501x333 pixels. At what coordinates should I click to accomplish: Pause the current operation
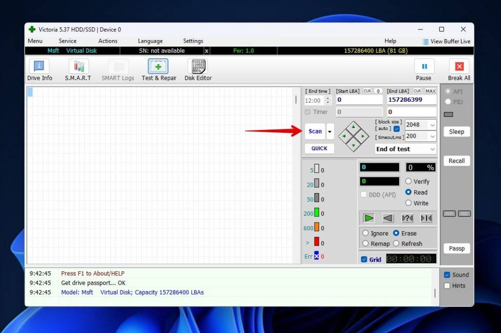click(x=424, y=68)
